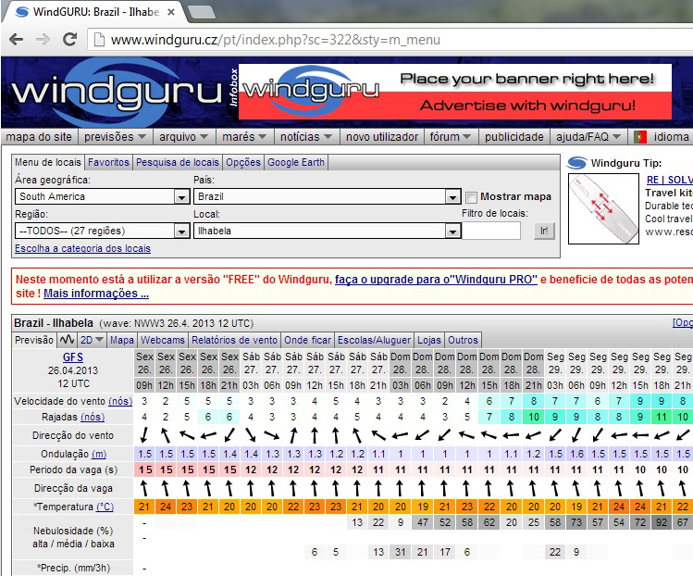Image resolution: width=693 pixels, height=576 pixels.
Task: Go forward using the browser forward arrow
Action: [x=43, y=40]
